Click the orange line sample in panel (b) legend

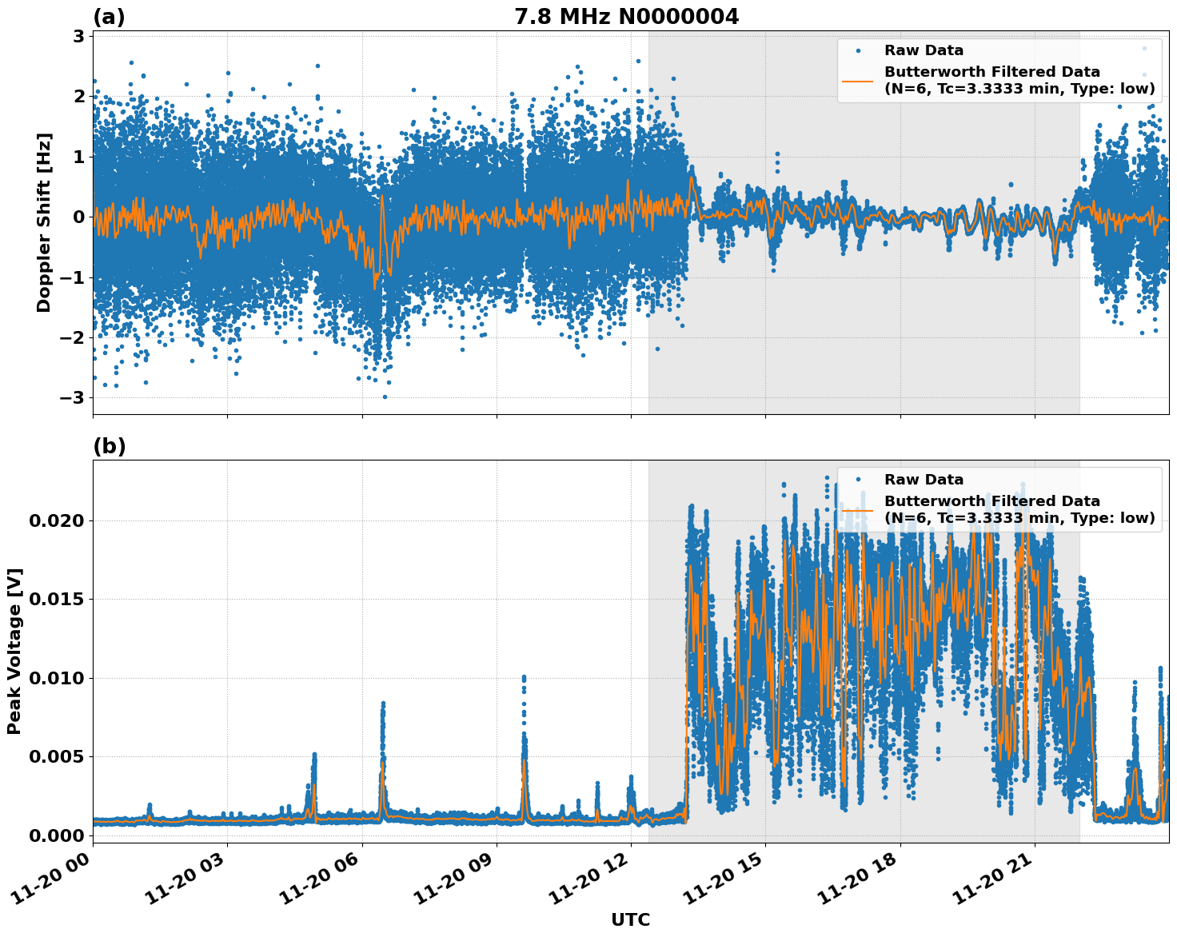858,509
